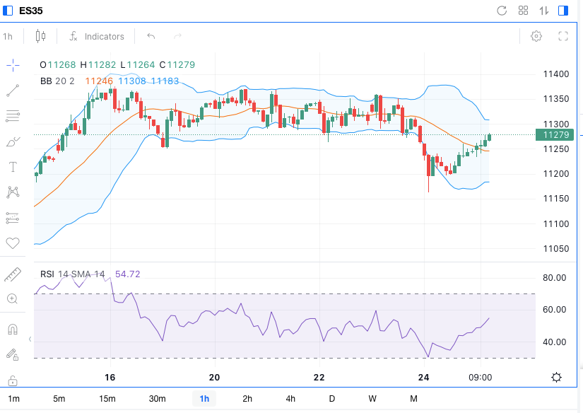This screenshot has height=413, width=583.
Task: Open the Fibonacci retracement tool
Action: click(13, 116)
